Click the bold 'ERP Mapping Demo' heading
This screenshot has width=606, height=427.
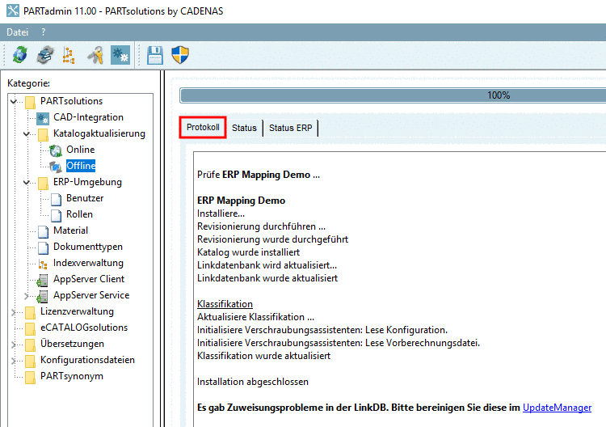pyautogui.click(x=241, y=201)
